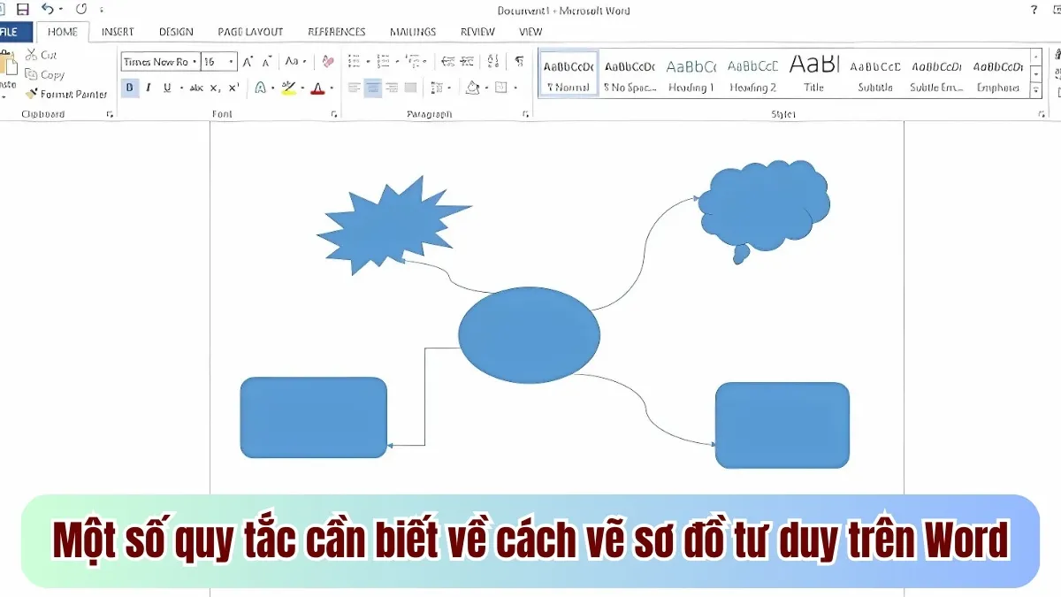
Task: Click the Grow Font icon
Action: [x=248, y=62]
